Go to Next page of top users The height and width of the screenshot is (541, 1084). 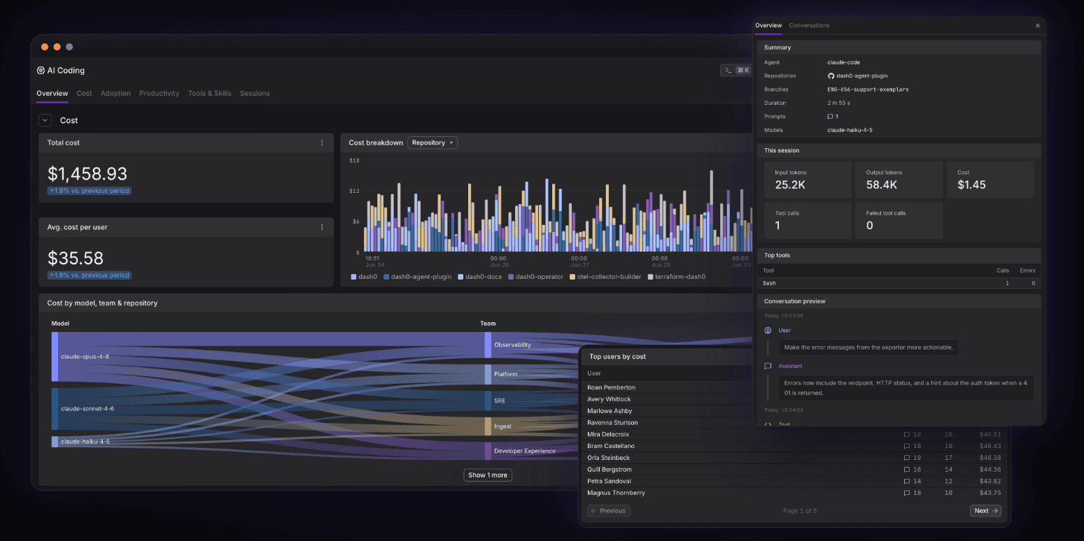click(x=985, y=511)
